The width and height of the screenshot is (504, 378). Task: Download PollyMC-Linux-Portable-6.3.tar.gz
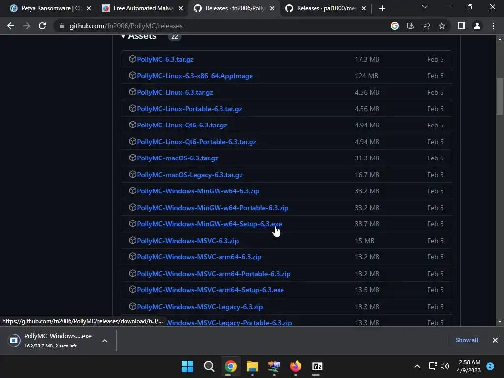[189, 109]
